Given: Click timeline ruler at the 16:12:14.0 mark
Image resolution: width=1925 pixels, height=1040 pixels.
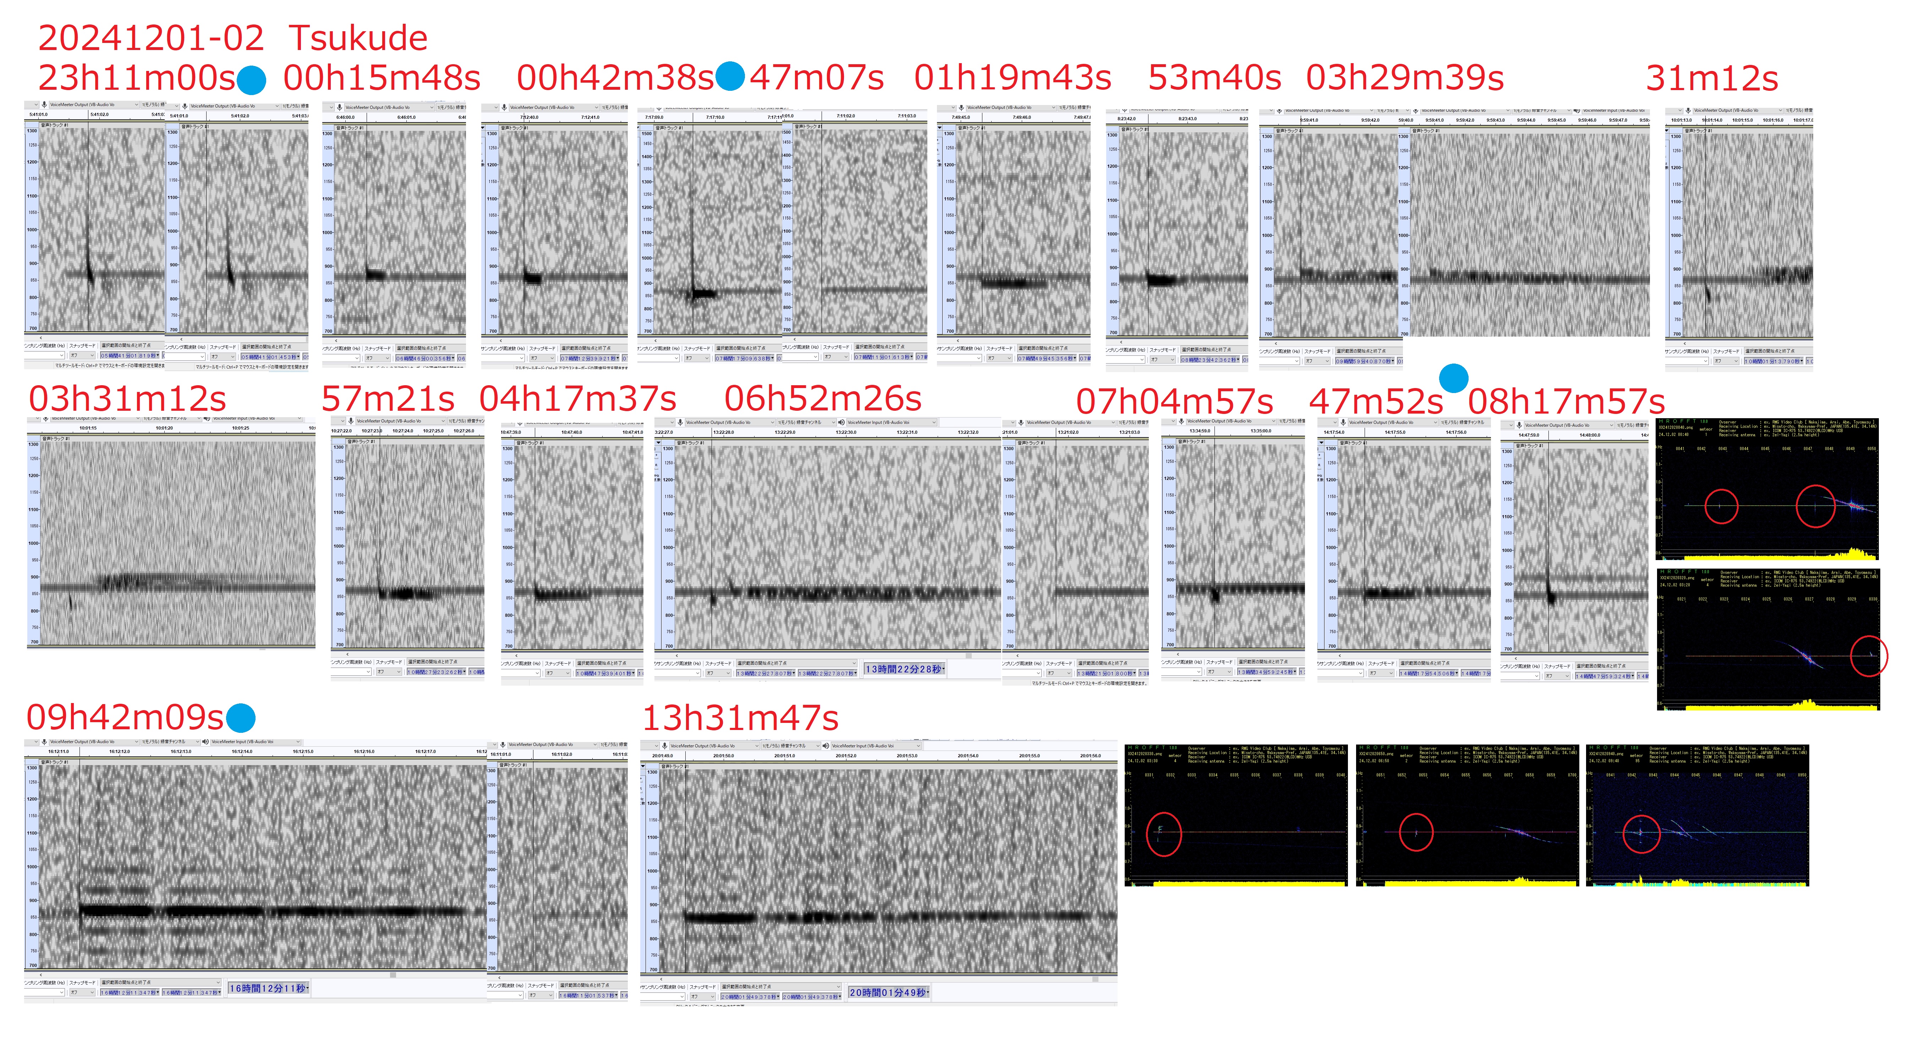Looking at the screenshot, I should (x=241, y=752).
